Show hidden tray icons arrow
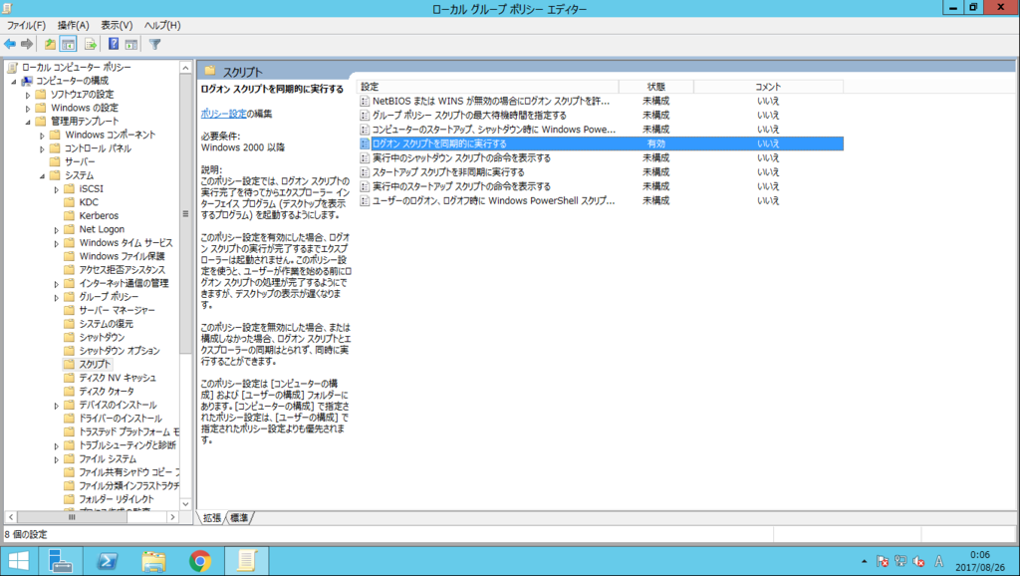This screenshot has height=576, width=1020. (864, 561)
